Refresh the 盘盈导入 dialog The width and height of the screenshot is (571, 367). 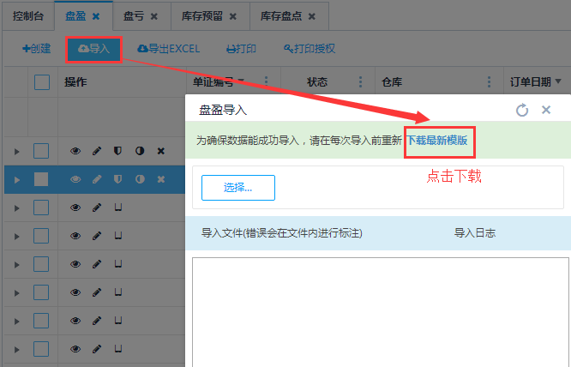pyautogui.click(x=522, y=110)
